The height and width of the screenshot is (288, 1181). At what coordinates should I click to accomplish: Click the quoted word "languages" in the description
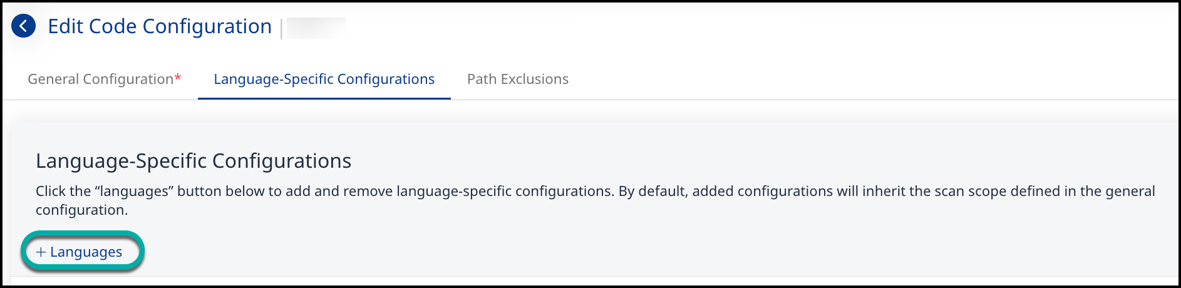coord(134,192)
